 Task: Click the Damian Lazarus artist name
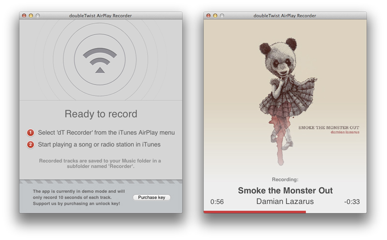coord(285,201)
